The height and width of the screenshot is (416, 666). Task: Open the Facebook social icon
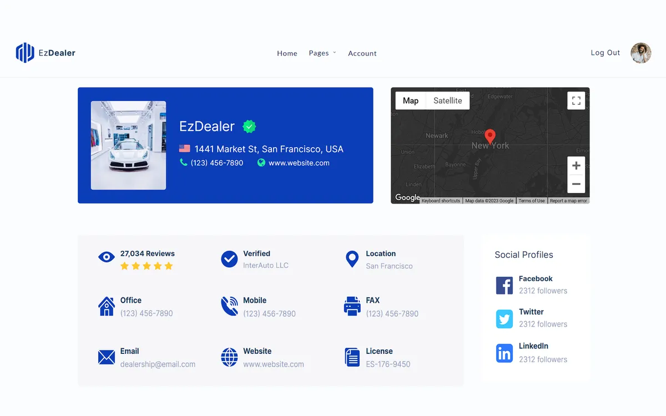tap(504, 286)
